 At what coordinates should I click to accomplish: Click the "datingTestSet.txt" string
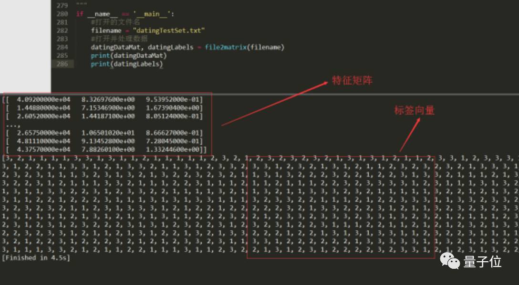click(168, 30)
